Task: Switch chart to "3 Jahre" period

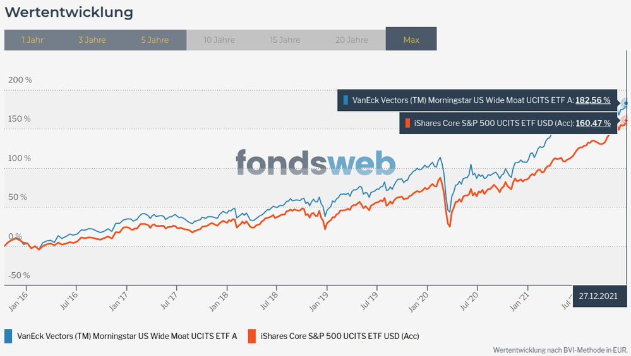Action: (92, 40)
